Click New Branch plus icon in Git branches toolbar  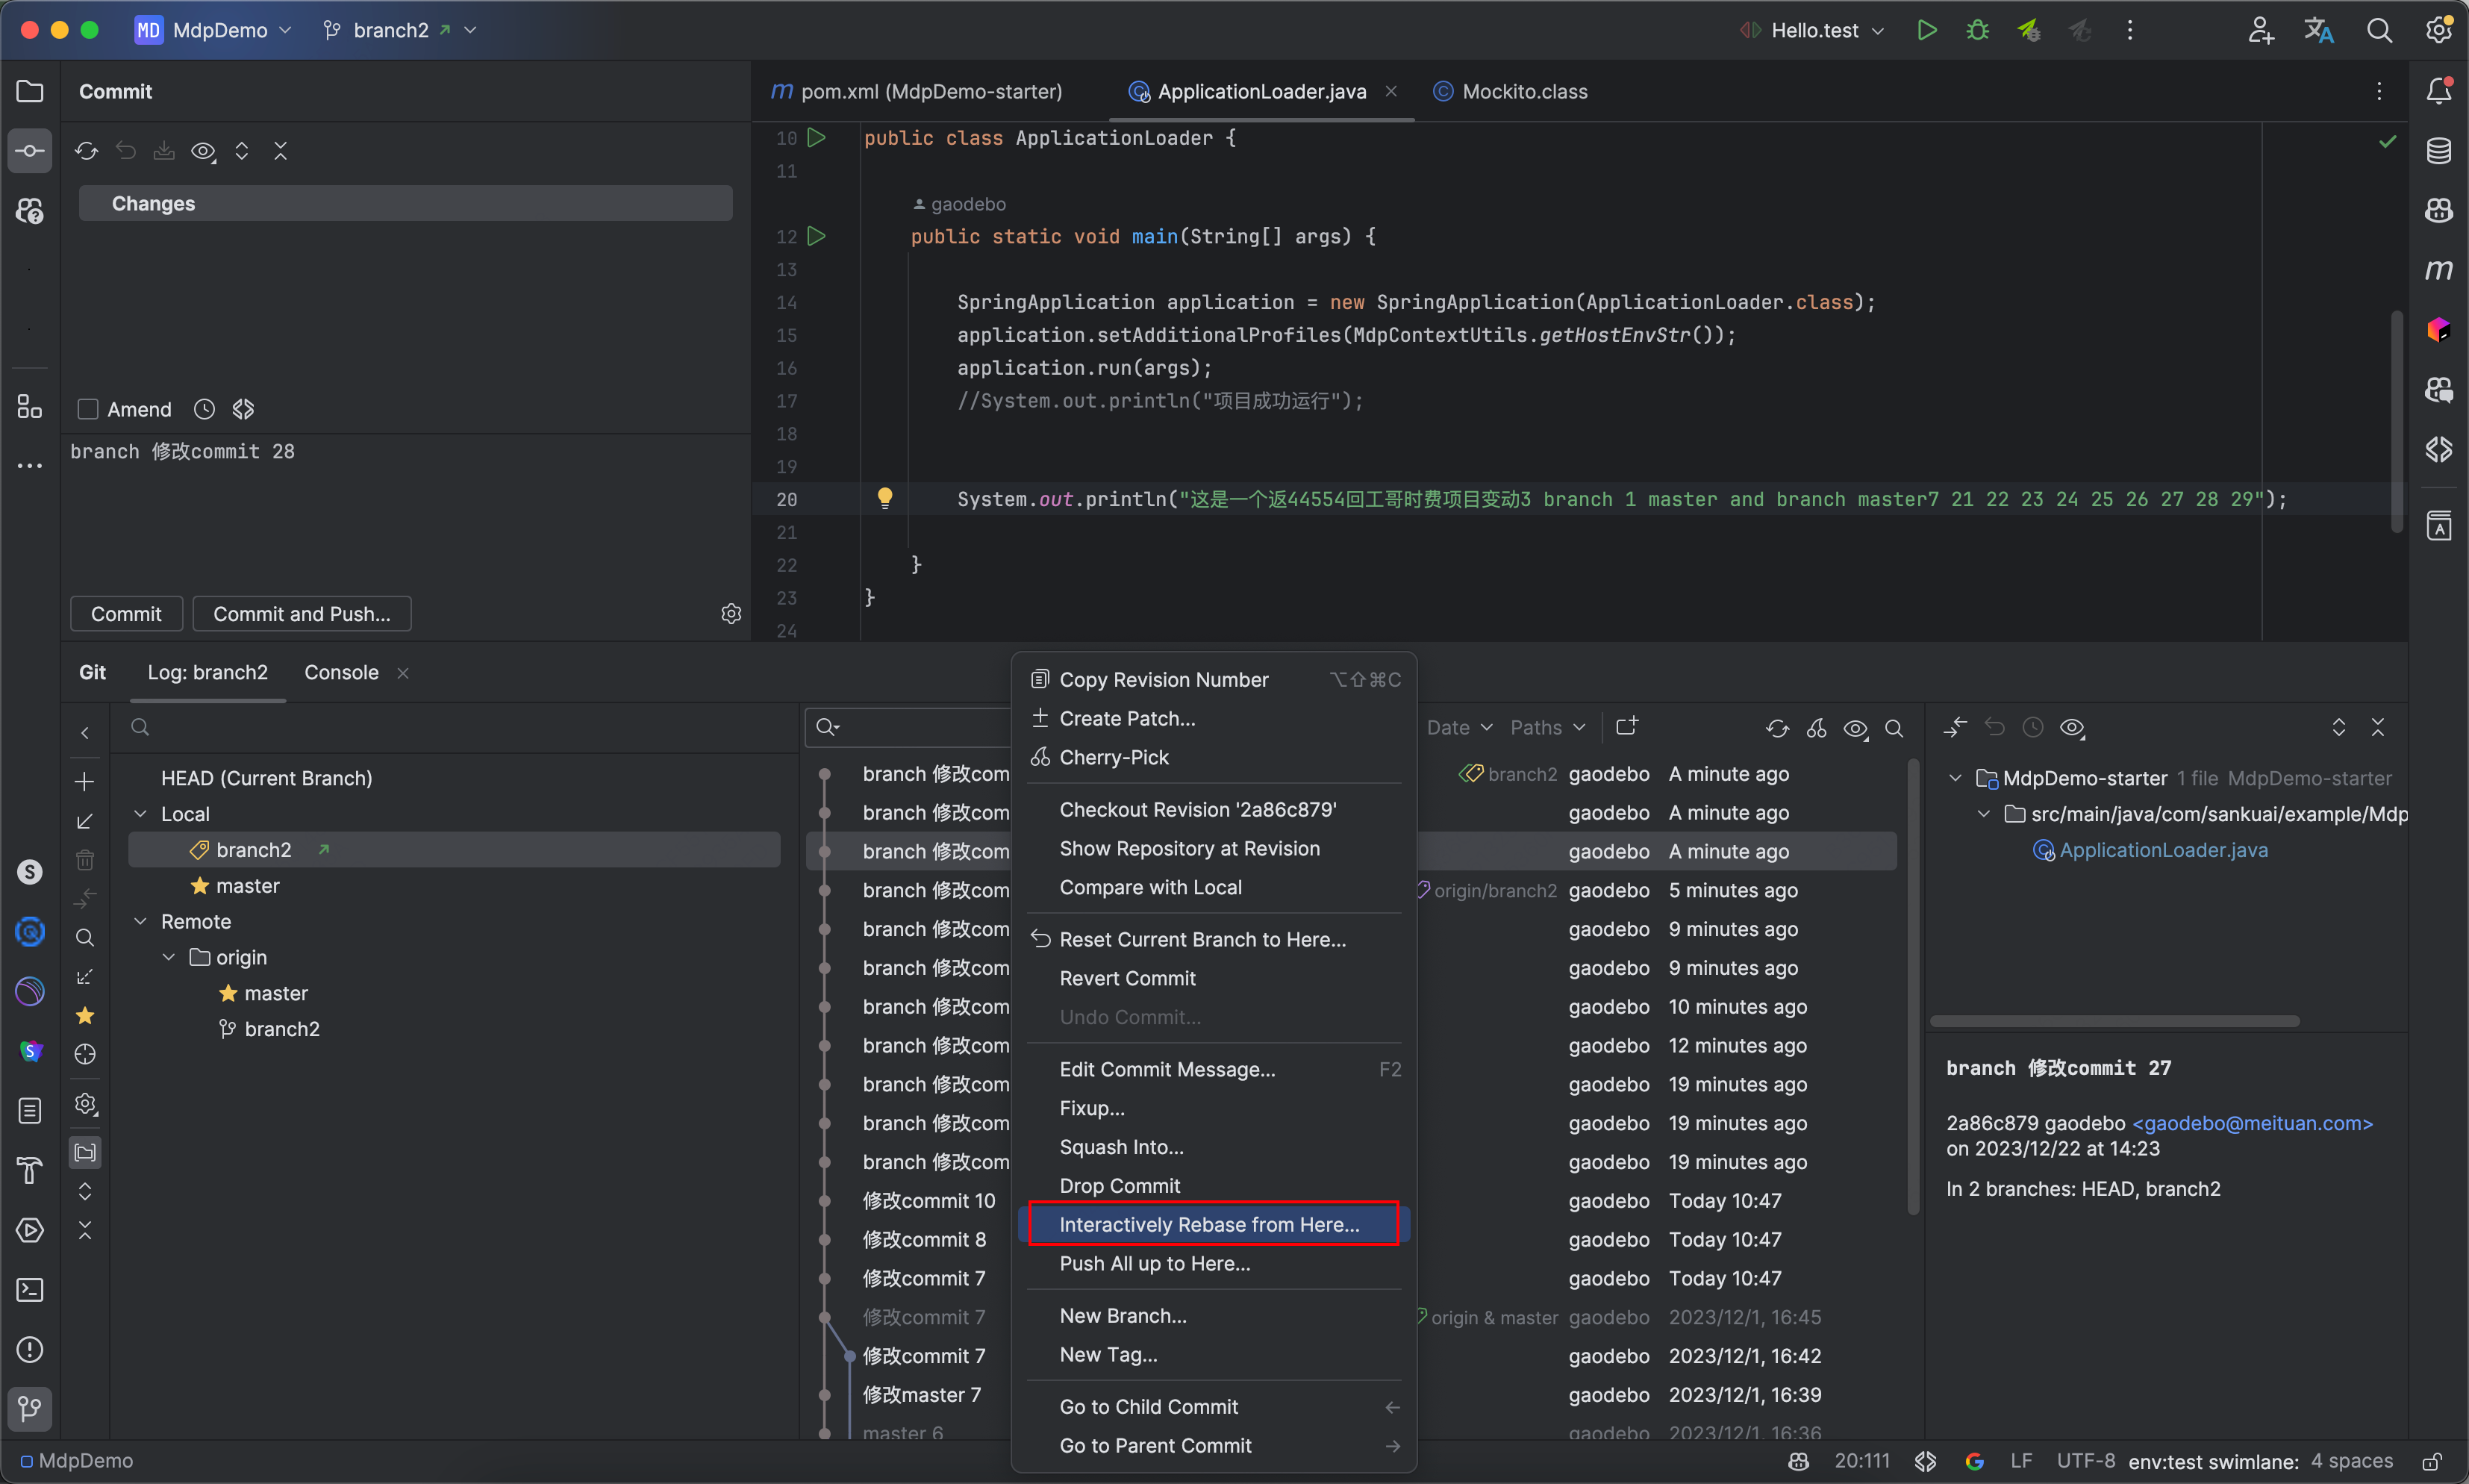[85, 781]
